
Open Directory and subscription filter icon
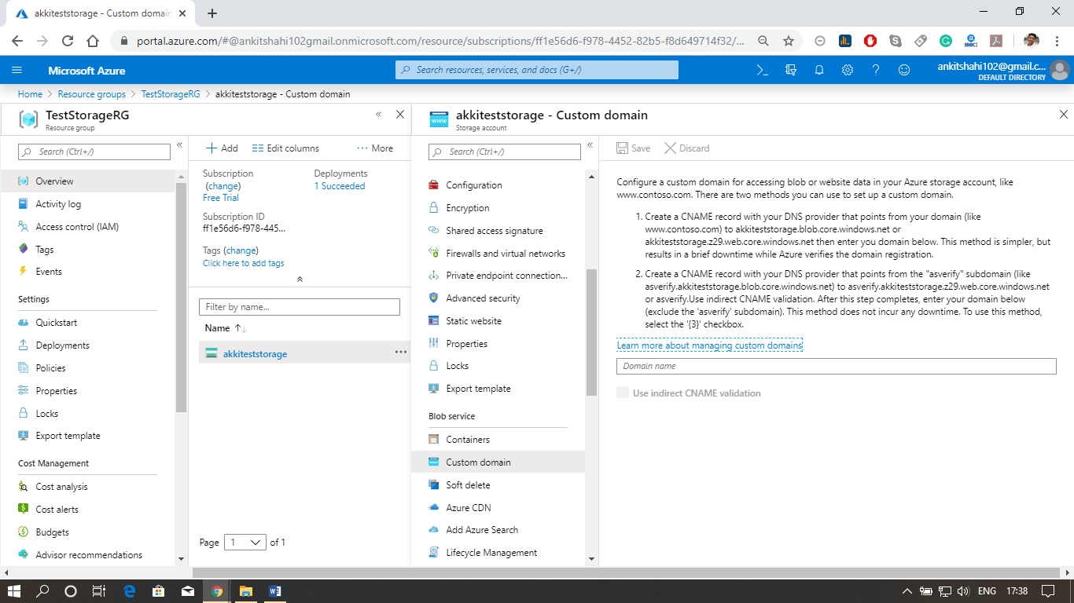tap(791, 70)
